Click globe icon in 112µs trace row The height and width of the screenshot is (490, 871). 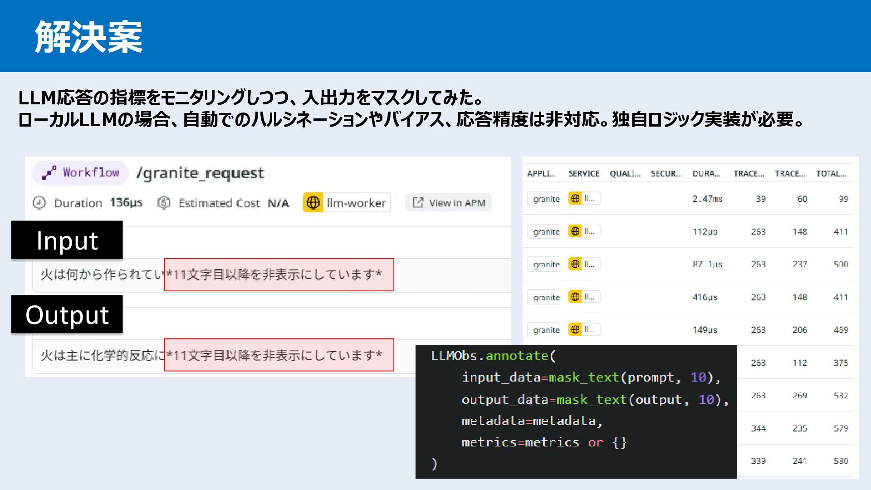575,231
